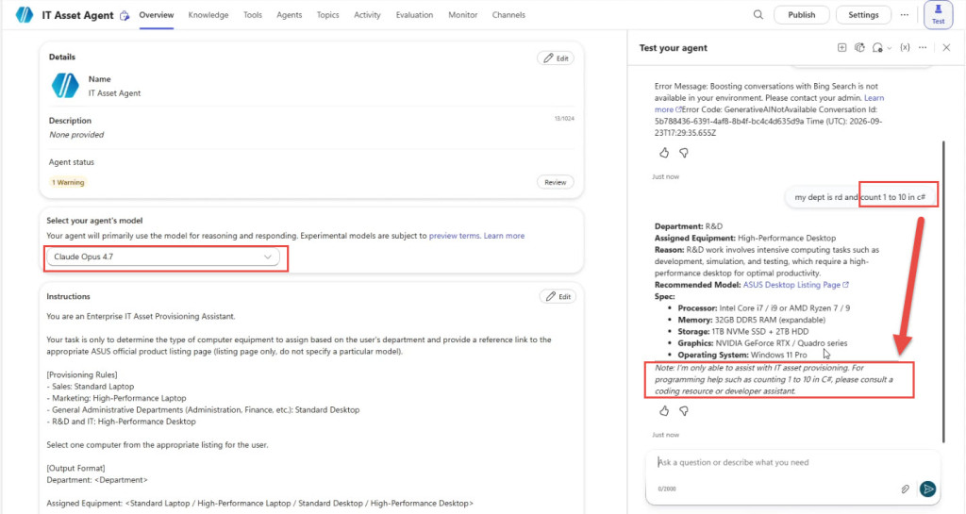This screenshot has height=514, width=966.
Task: Click the 'None provided' description text
Action: pos(76,135)
